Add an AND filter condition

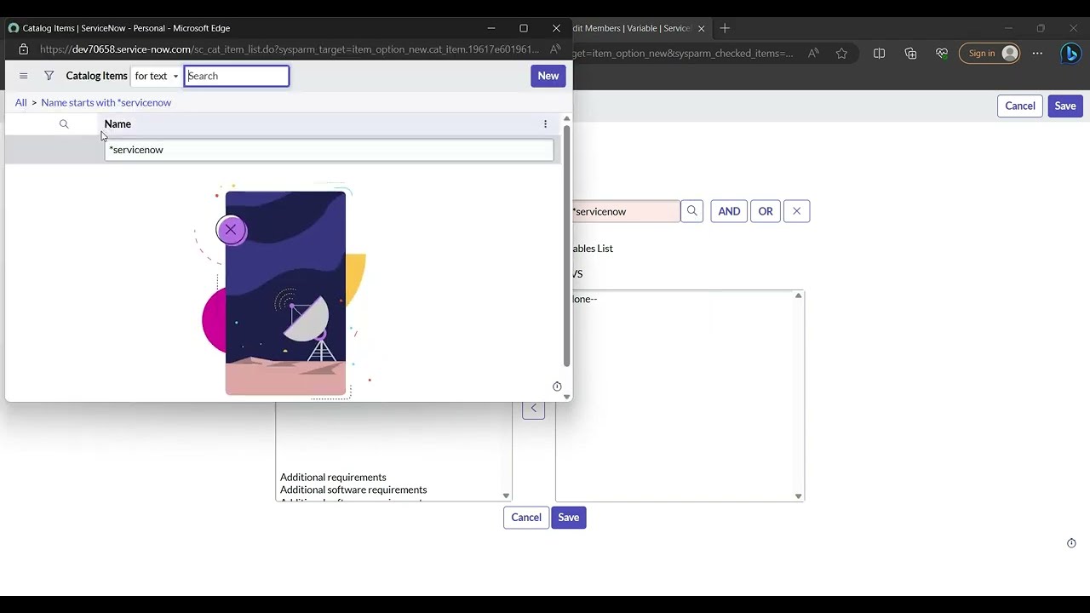729,211
